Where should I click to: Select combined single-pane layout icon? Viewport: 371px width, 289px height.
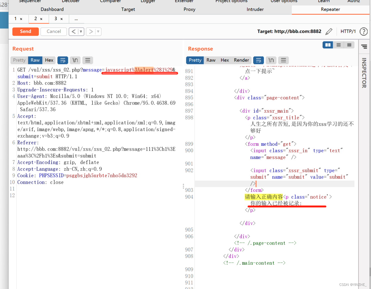(x=349, y=45)
